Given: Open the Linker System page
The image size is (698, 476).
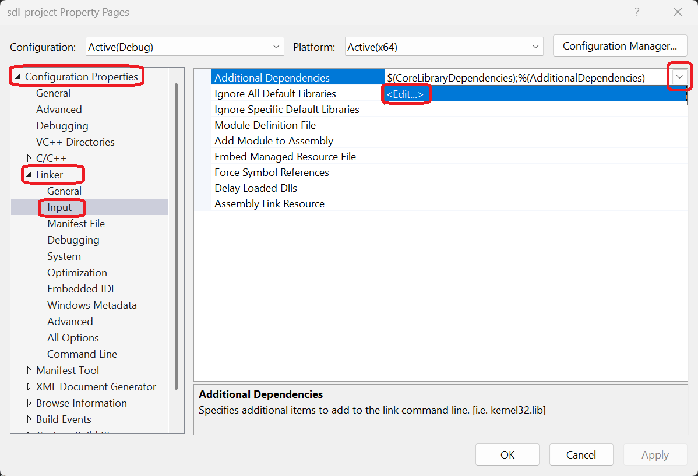Looking at the screenshot, I should 64,256.
